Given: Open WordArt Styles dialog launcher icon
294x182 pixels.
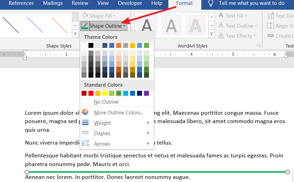Looking at the screenshot, I should pyautogui.click(x=259, y=46).
